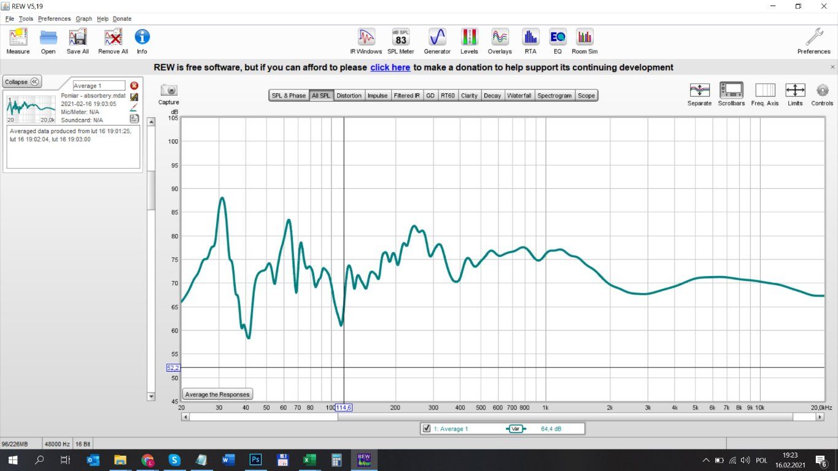The image size is (838, 471).
Task: Switch to the Waterfall tab
Action: 519,96
